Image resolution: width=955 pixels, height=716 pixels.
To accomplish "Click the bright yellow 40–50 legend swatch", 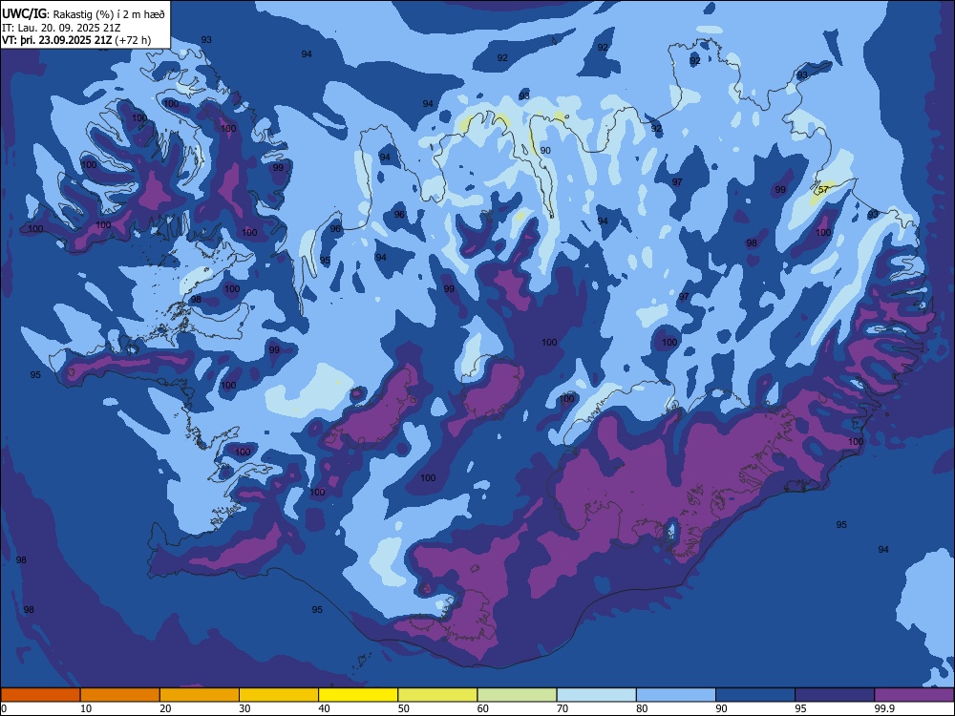I will (358, 695).
